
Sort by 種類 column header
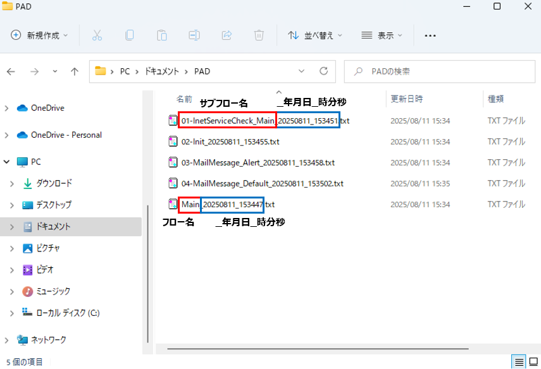click(495, 99)
